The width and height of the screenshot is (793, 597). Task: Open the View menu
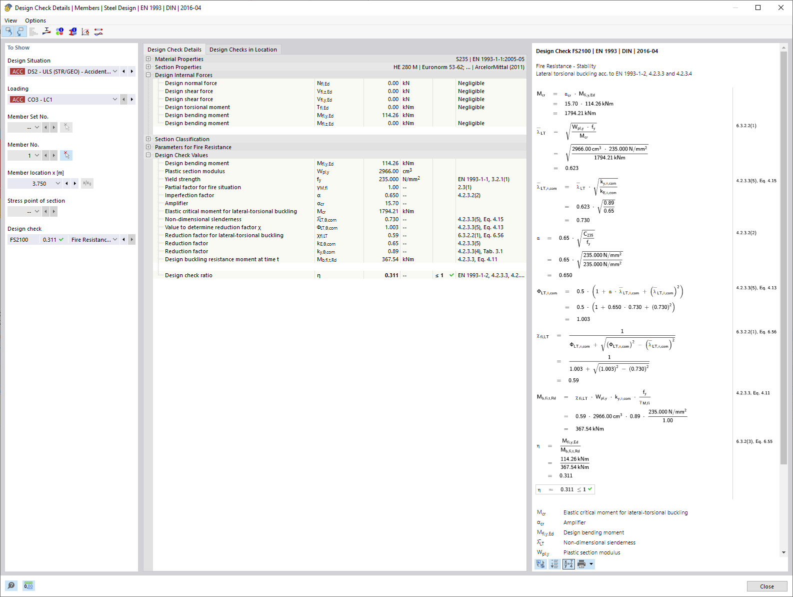(10, 21)
